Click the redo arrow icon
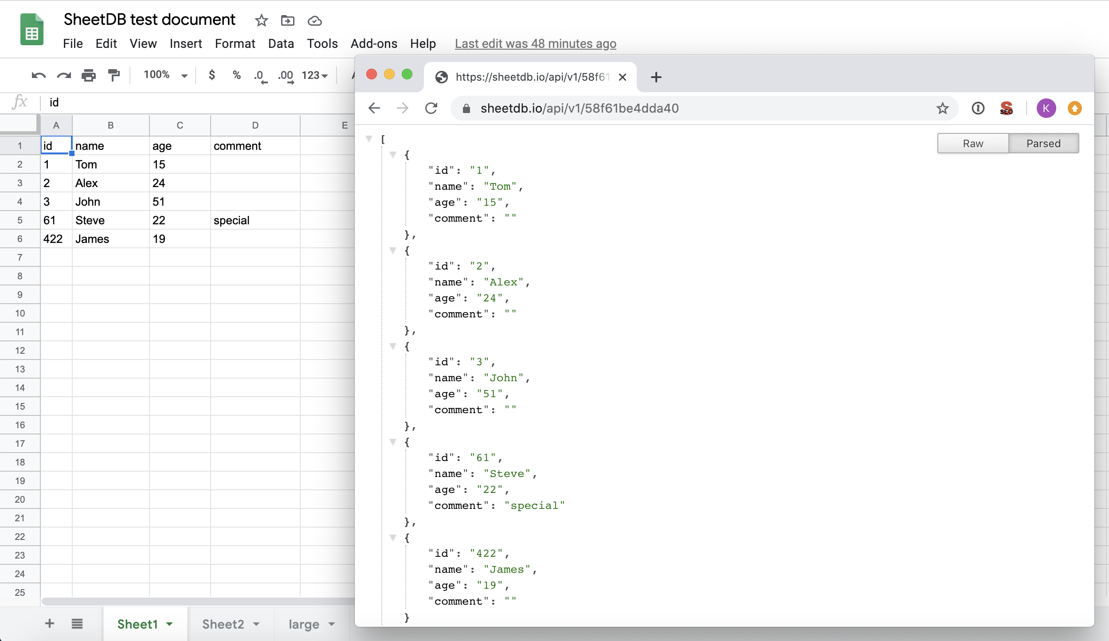The image size is (1109, 641). click(x=64, y=75)
